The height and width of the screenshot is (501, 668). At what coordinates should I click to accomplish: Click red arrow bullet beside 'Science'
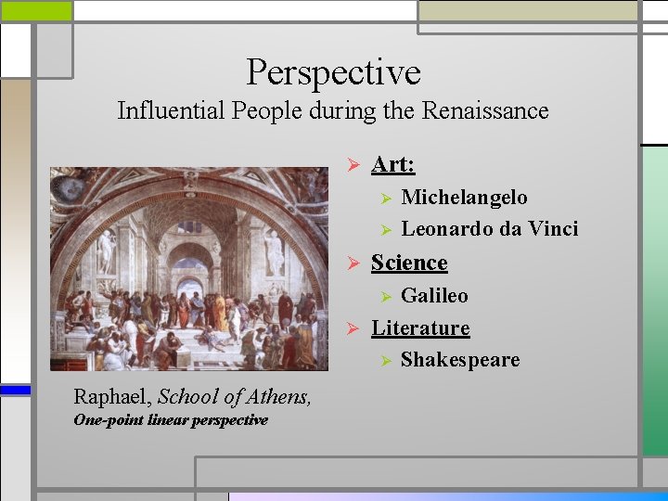click(x=353, y=263)
